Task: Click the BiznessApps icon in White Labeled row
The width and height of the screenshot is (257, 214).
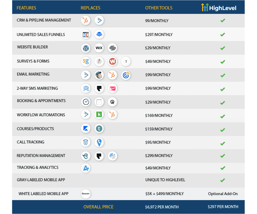Action: pos(86,194)
